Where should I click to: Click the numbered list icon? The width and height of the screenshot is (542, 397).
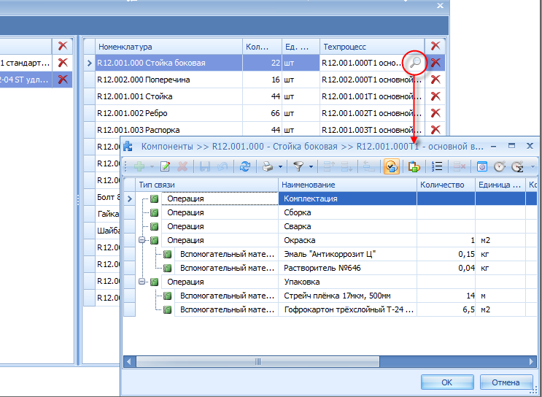coord(437,166)
